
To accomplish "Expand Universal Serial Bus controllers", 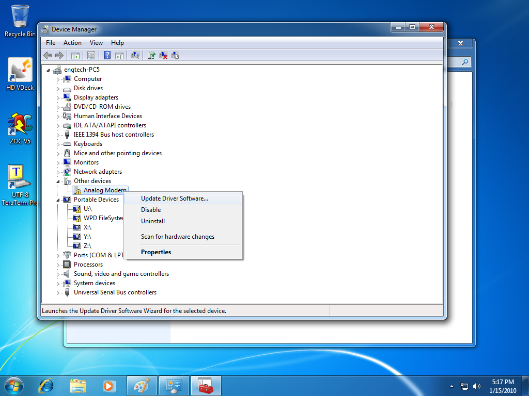I will [x=58, y=292].
